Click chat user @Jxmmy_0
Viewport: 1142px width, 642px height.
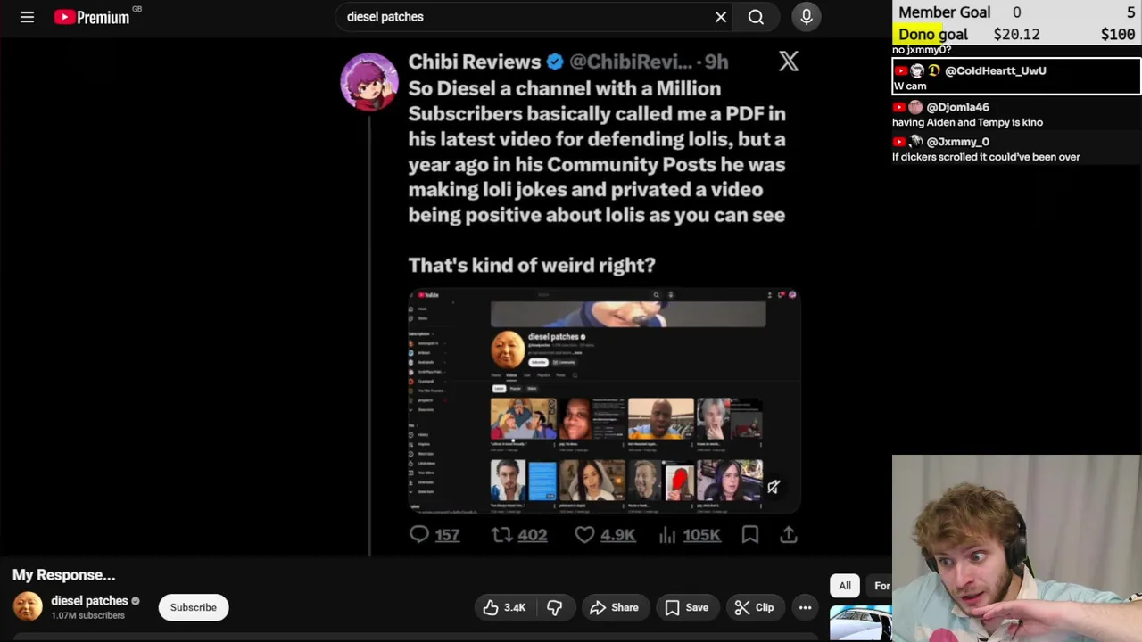pos(958,142)
